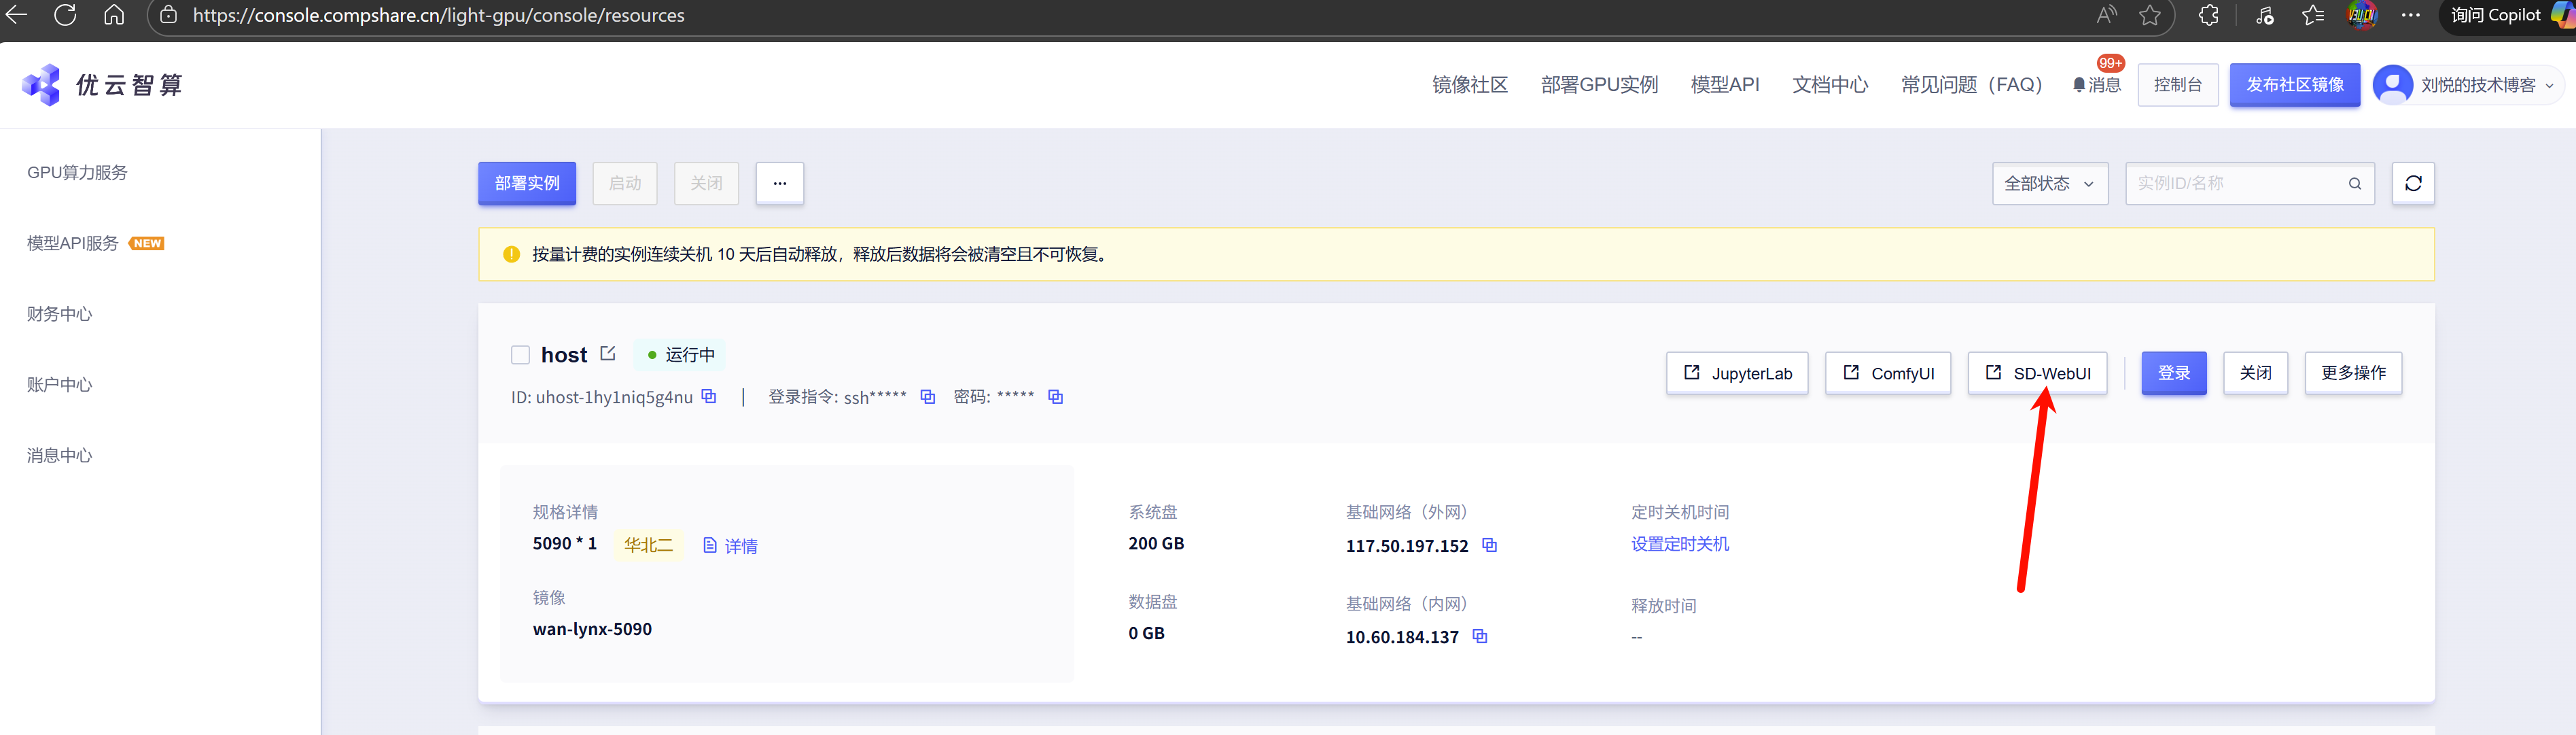Copy the external IP 117.50.197.152

1489,545
